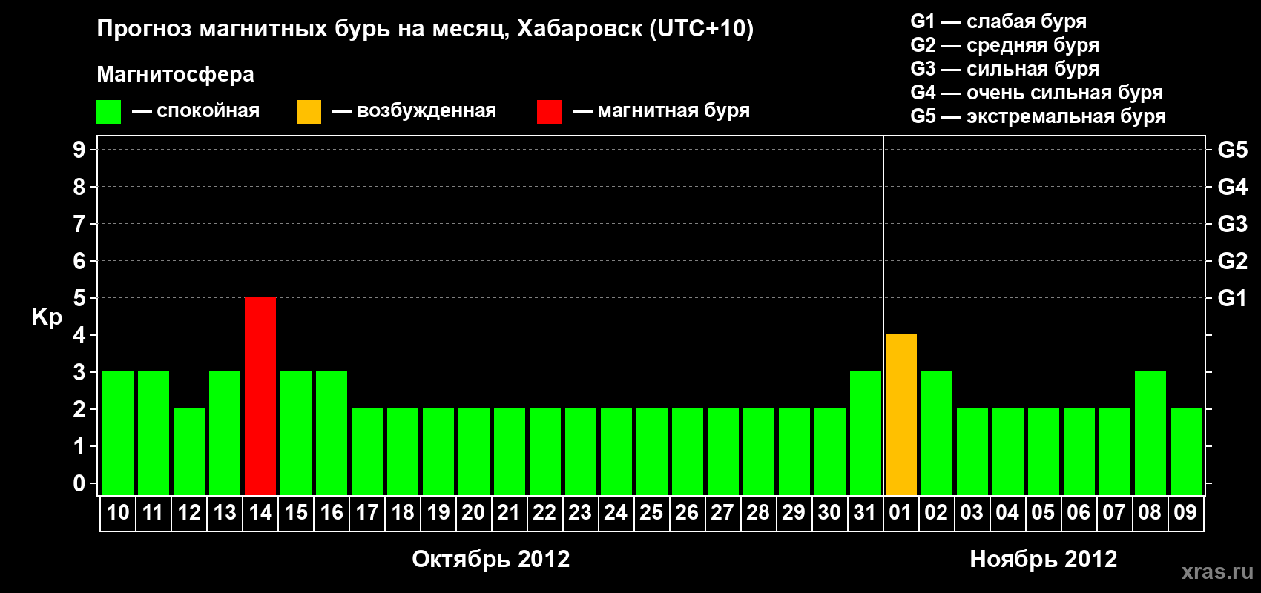
Task: Click the green 'спокойная' legend swatch
Action: tap(108, 112)
